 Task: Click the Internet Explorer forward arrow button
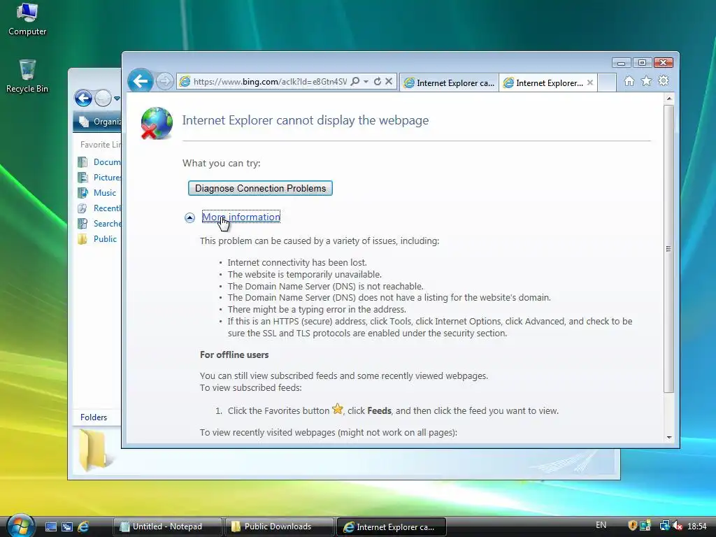(x=164, y=81)
